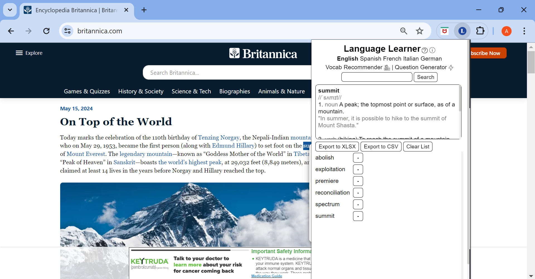535x279 pixels.
Task: Open the Sanskrit link
Action: pyautogui.click(x=124, y=162)
